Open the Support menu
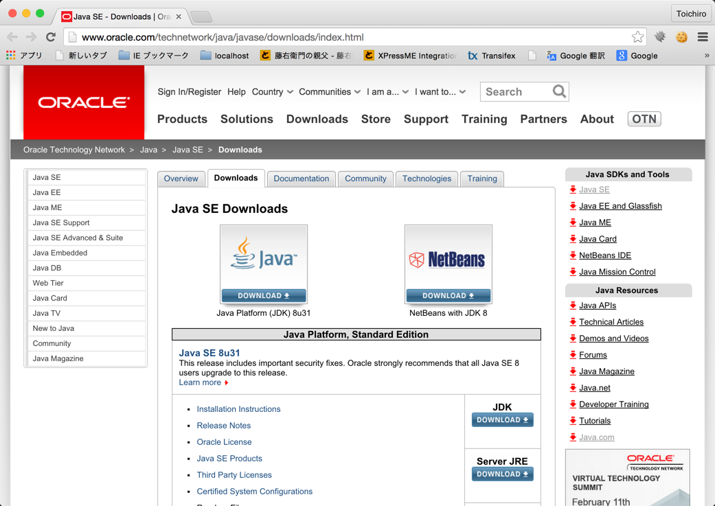 click(426, 119)
